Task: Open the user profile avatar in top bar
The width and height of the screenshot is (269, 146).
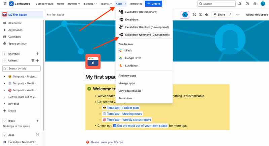Action: click(x=263, y=4)
